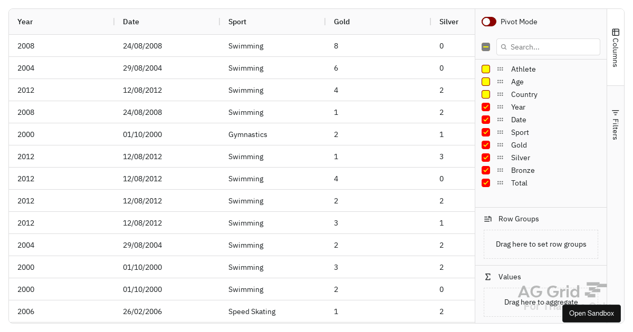Click the Open Sandbox button
This screenshot has width=633, height=332.
591,313
